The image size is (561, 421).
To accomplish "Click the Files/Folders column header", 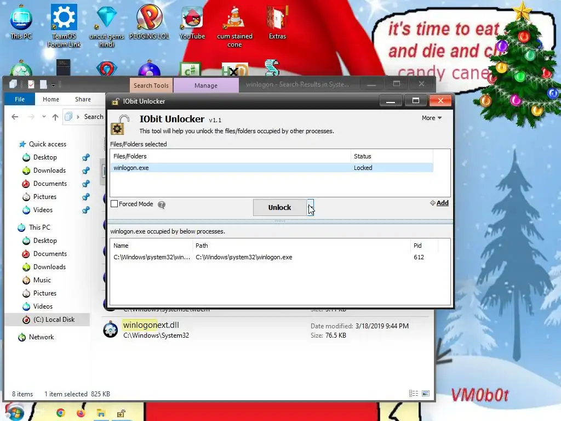I will 231,156.
